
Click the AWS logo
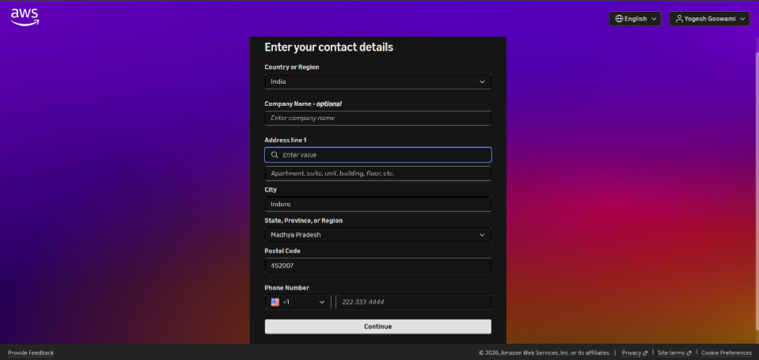pyautogui.click(x=25, y=17)
